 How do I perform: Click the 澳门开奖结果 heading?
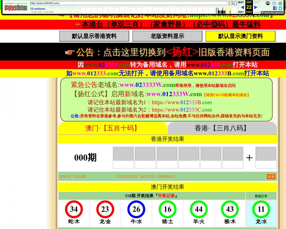pos(167,187)
